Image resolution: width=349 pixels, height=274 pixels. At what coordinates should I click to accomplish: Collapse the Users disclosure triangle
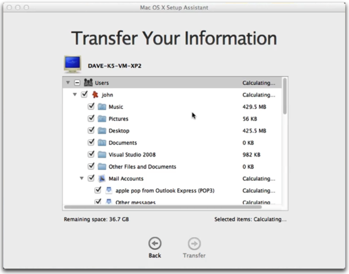[68, 83]
